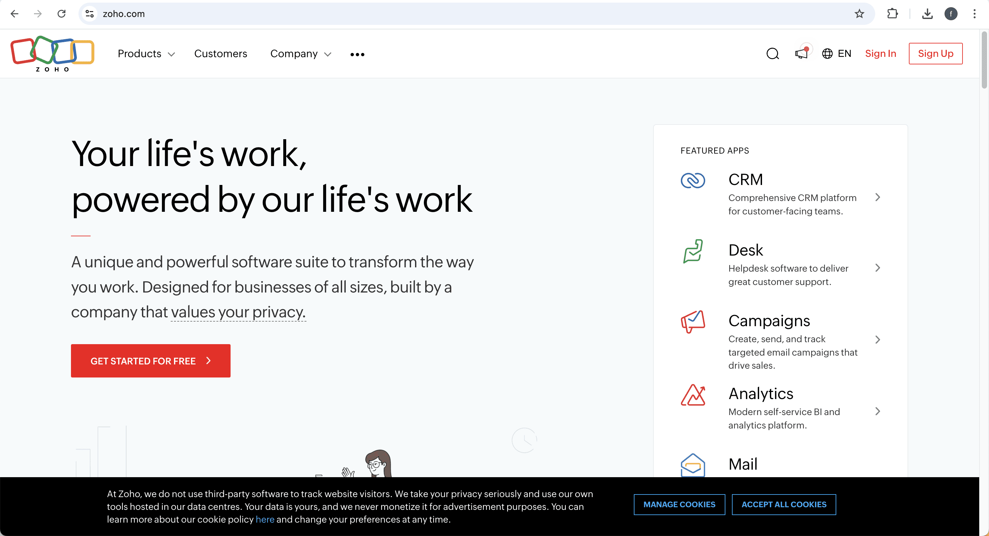Viewport: 989px width, 536px height.
Task: Open browser downloads icon
Action: click(x=927, y=14)
